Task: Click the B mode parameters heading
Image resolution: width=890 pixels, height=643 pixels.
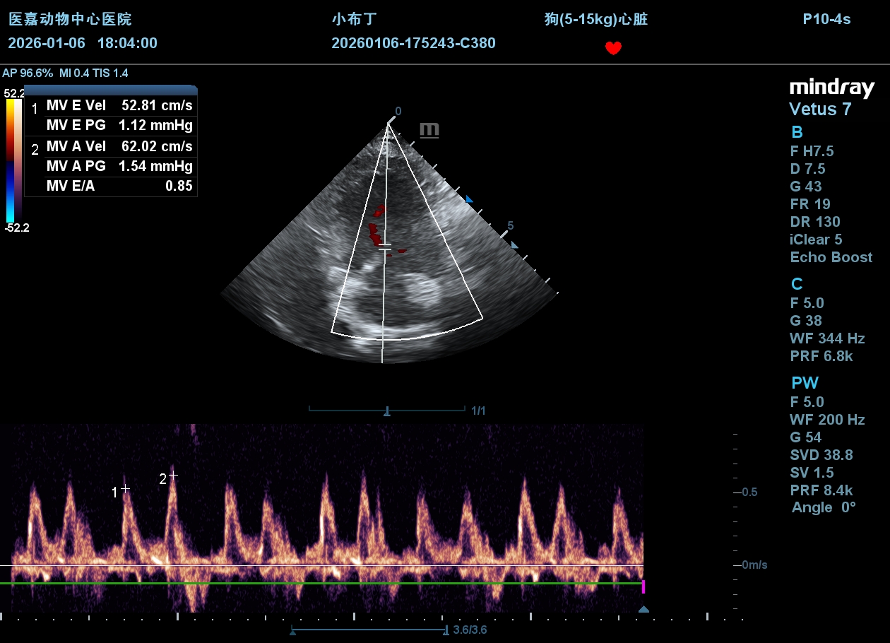Action: tap(797, 132)
